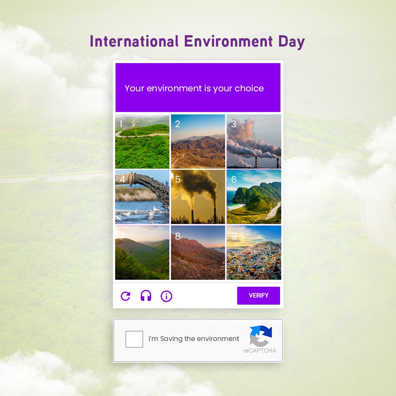The height and width of the screenshot is (396, 396).
Task: Choose image 6 of green coastal mountains
Action: pos(254,197)
